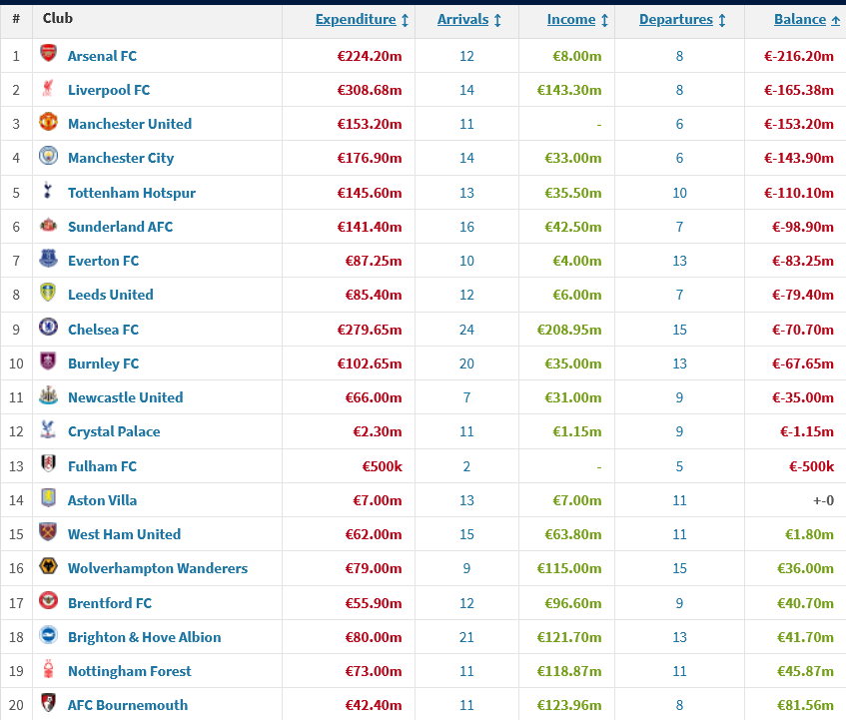Click the Tottenham Hotspur club crest

click(48, 191)
